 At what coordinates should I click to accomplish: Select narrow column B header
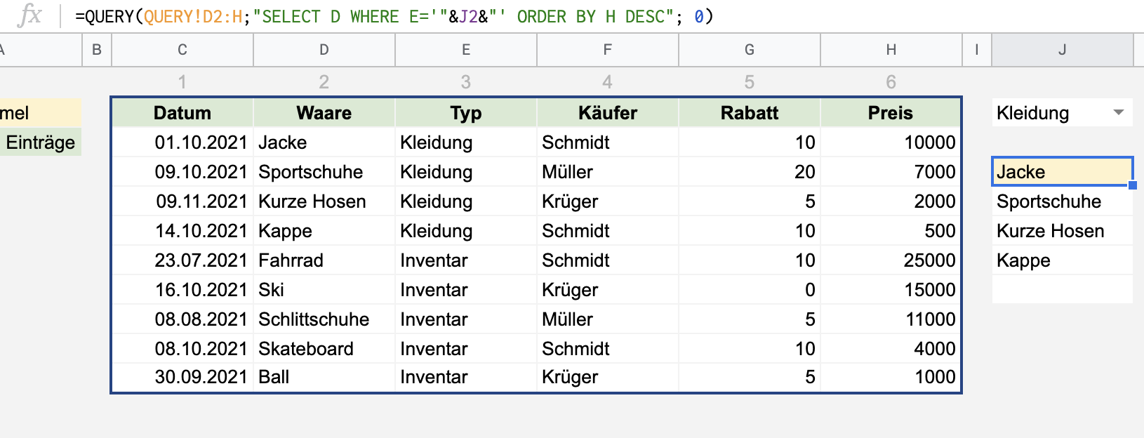pos(97,50)
